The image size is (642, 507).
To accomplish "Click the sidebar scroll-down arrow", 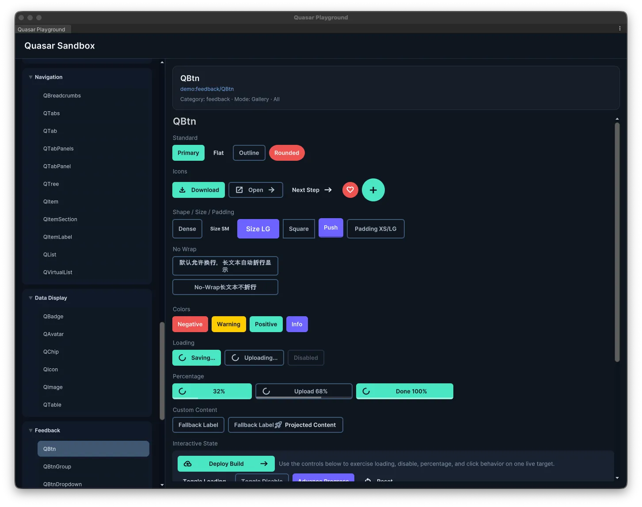I will (x=162, y=485).
